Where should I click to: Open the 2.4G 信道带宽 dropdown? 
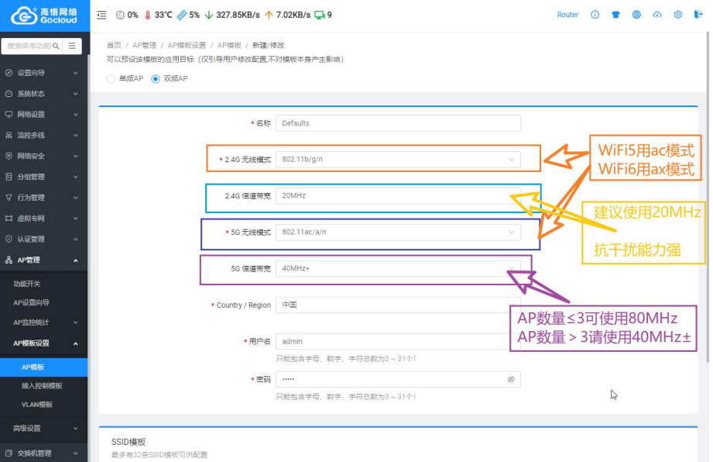click(x=398, y=196)
